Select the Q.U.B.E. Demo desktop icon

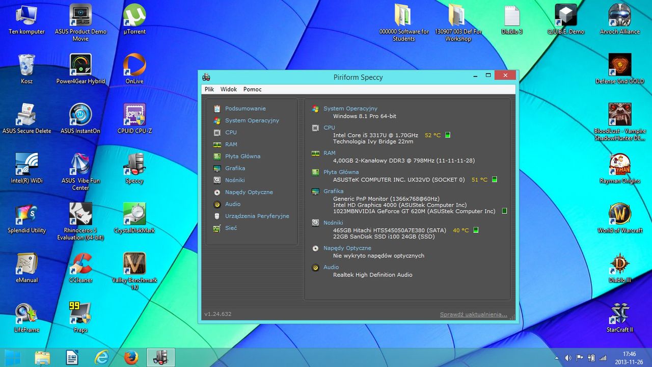pos(566,19)
